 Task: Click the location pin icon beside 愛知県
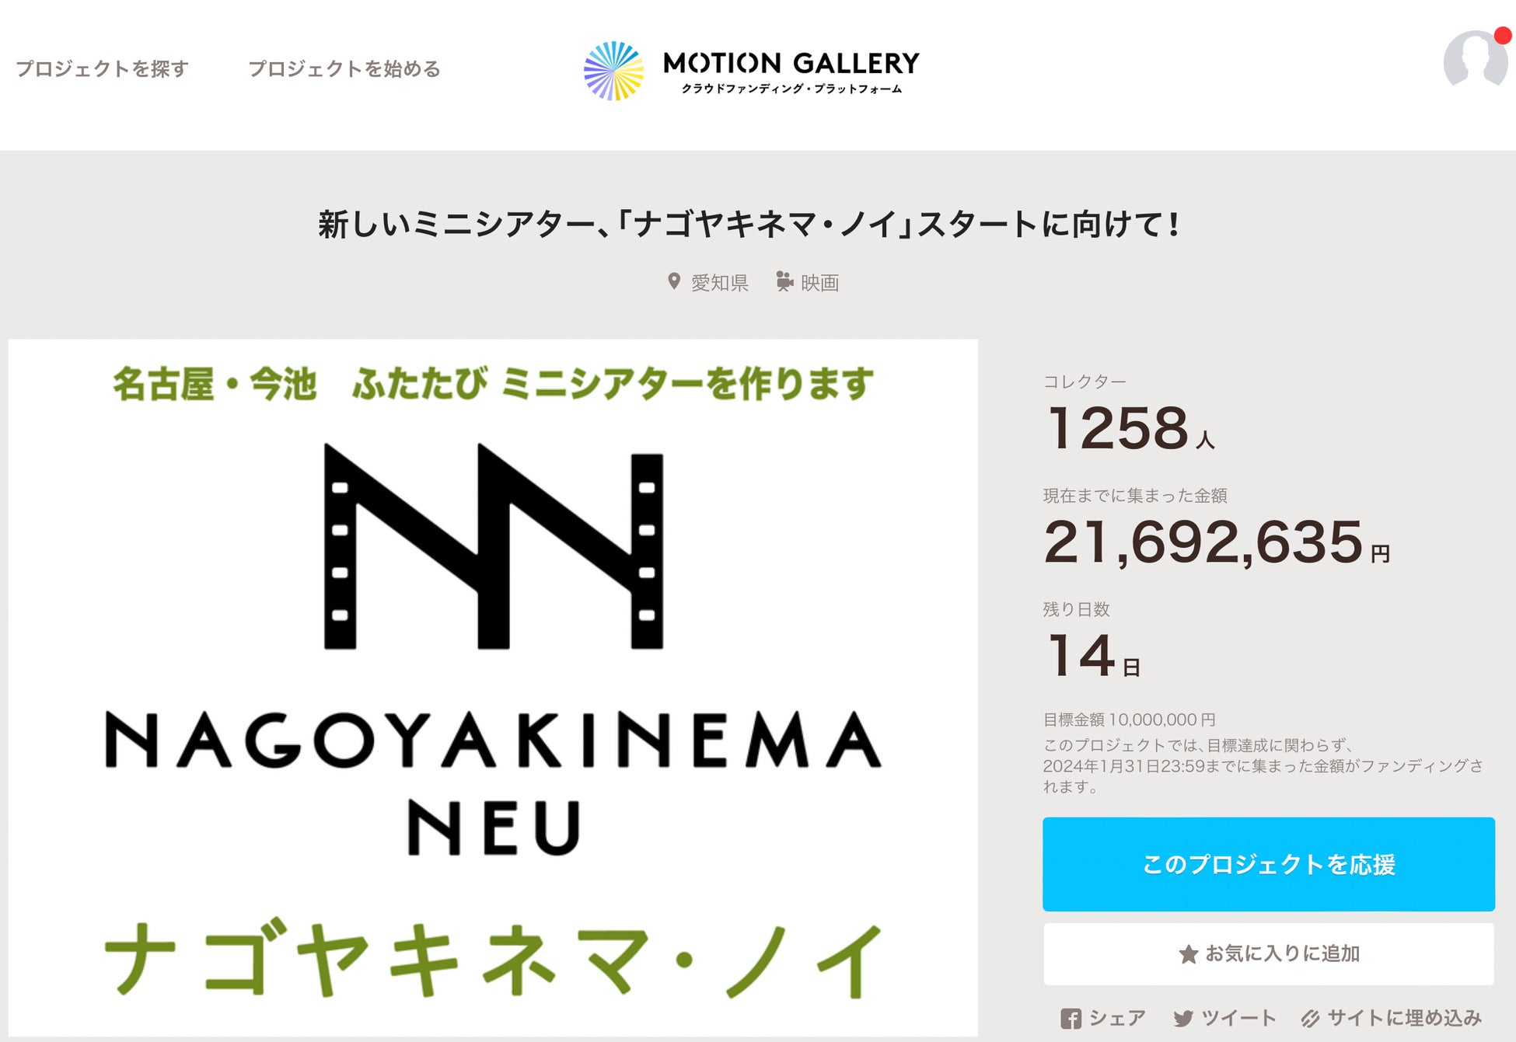point(674,281)
